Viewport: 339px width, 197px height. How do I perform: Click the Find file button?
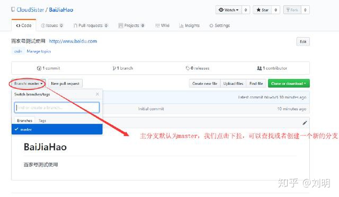256,83
